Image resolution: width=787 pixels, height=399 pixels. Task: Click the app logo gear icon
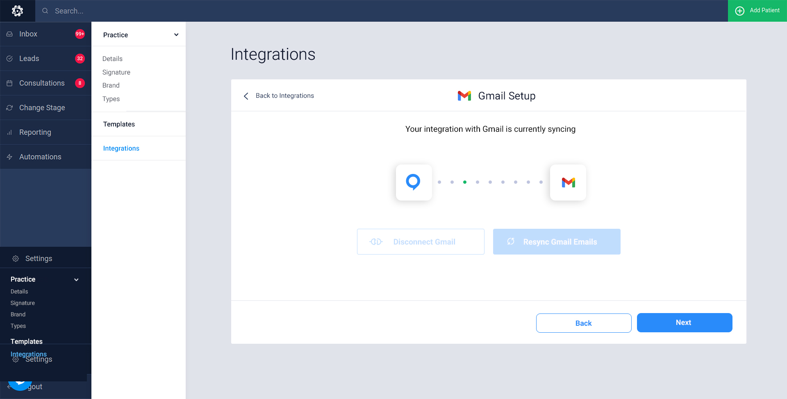17,11
